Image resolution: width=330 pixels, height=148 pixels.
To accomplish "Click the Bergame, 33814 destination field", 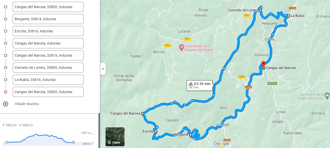I will 48,19.
